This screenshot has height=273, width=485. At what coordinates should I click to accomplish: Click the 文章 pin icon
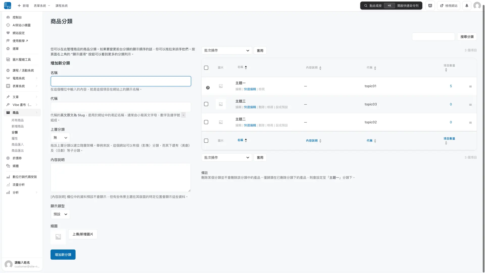tap(8, 97)
